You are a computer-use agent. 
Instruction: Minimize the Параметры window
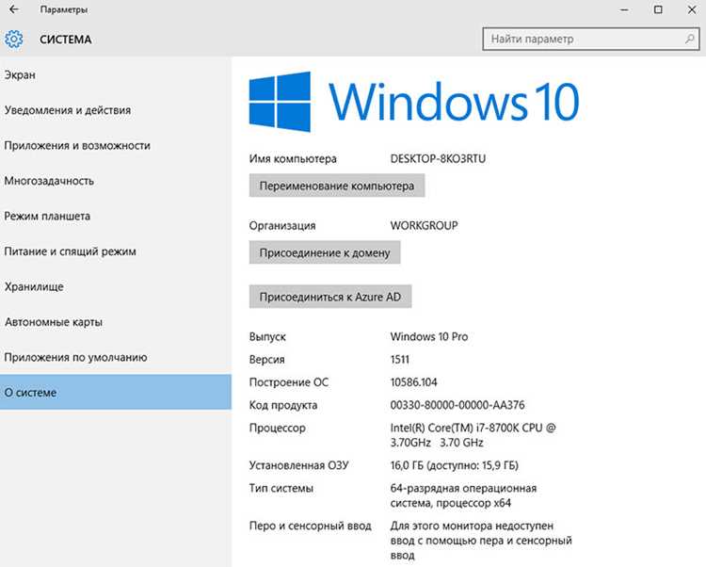click(x=624, y=9)
